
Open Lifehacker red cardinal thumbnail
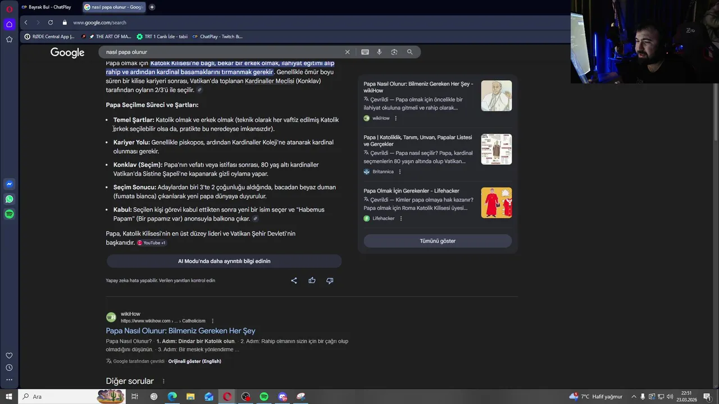point(497,203)
